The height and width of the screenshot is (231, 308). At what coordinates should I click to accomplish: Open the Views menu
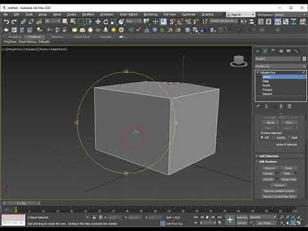tap(57, 14)
